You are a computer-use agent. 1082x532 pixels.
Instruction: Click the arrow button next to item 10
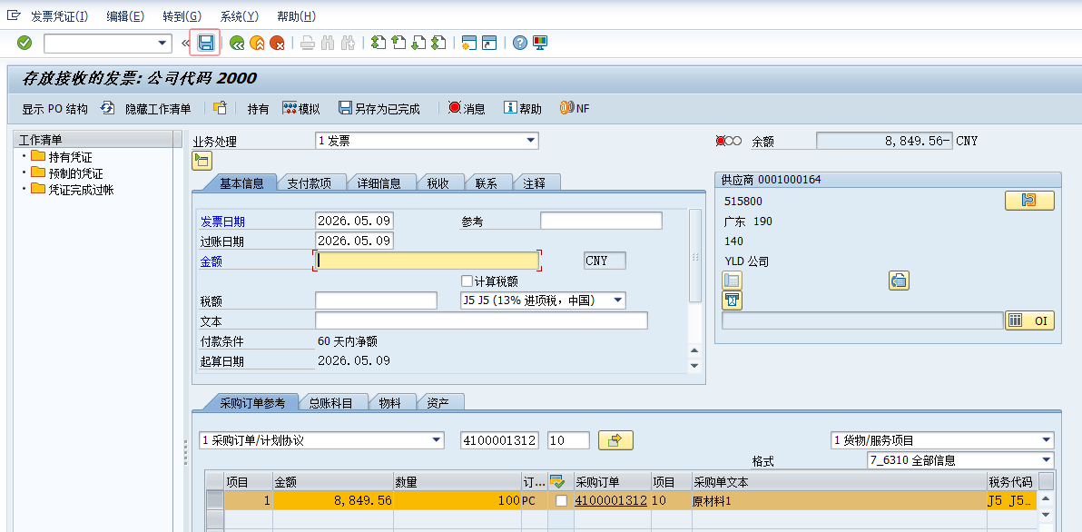(615, 440)
